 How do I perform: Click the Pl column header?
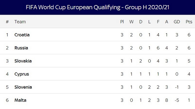[x=122, y=22]
